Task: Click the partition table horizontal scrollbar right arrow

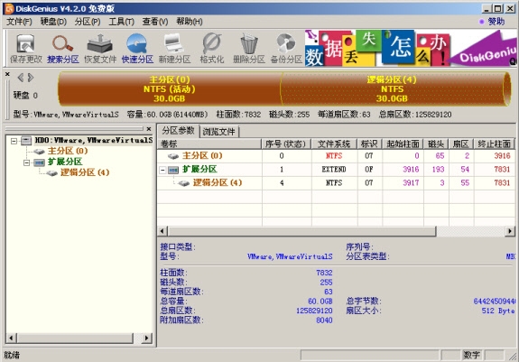Action: coord(510,231)
